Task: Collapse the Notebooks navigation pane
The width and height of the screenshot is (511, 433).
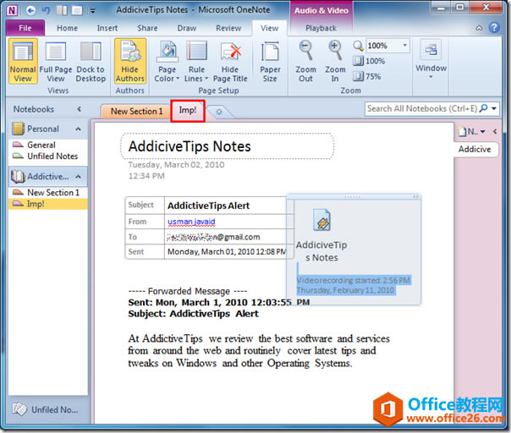Action: click(x=79, y=109)
